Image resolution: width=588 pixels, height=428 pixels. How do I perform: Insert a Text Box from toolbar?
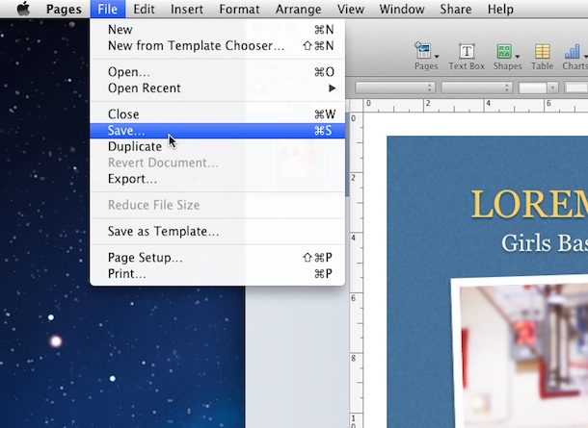[x=467, y=56]
